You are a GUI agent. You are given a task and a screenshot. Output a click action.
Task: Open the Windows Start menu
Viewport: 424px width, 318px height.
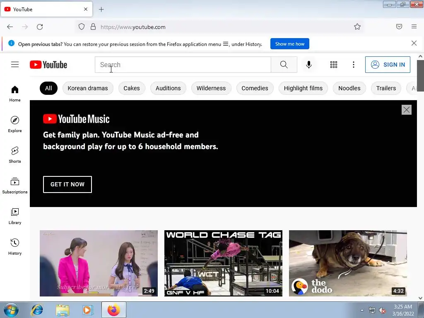tap(11, 310)
